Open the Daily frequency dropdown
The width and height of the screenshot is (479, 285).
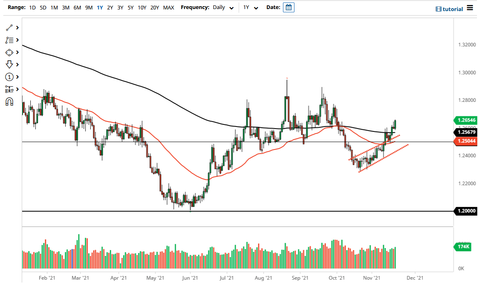(223, 7)
